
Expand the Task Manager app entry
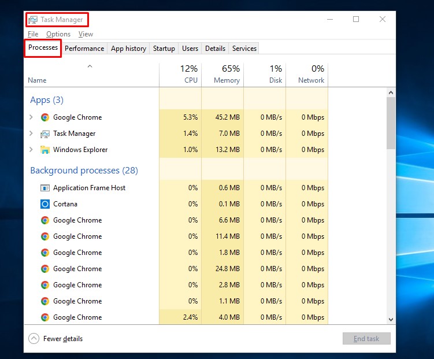pyautogui.click(x=31, y=134)
